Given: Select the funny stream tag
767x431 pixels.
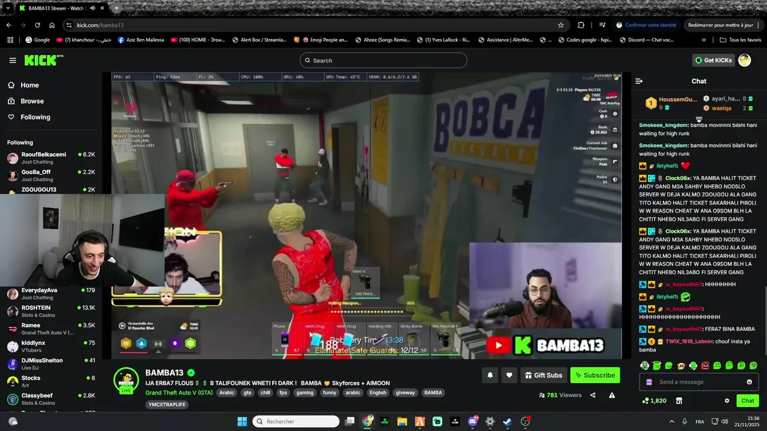Looking at the screenshot, I should tap(330, 393).
